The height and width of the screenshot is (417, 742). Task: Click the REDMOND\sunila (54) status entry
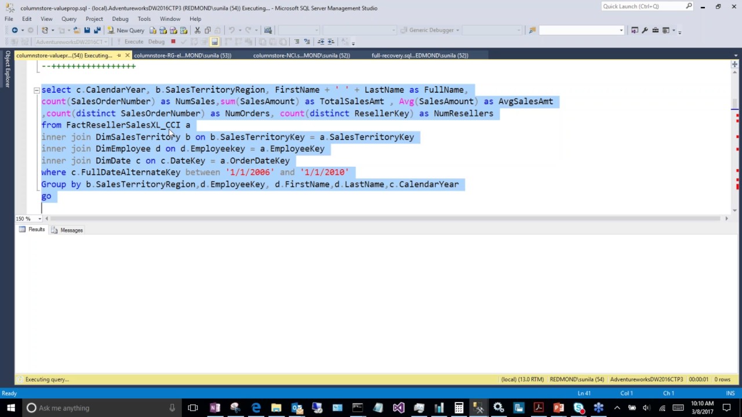(x=577, y=379)
